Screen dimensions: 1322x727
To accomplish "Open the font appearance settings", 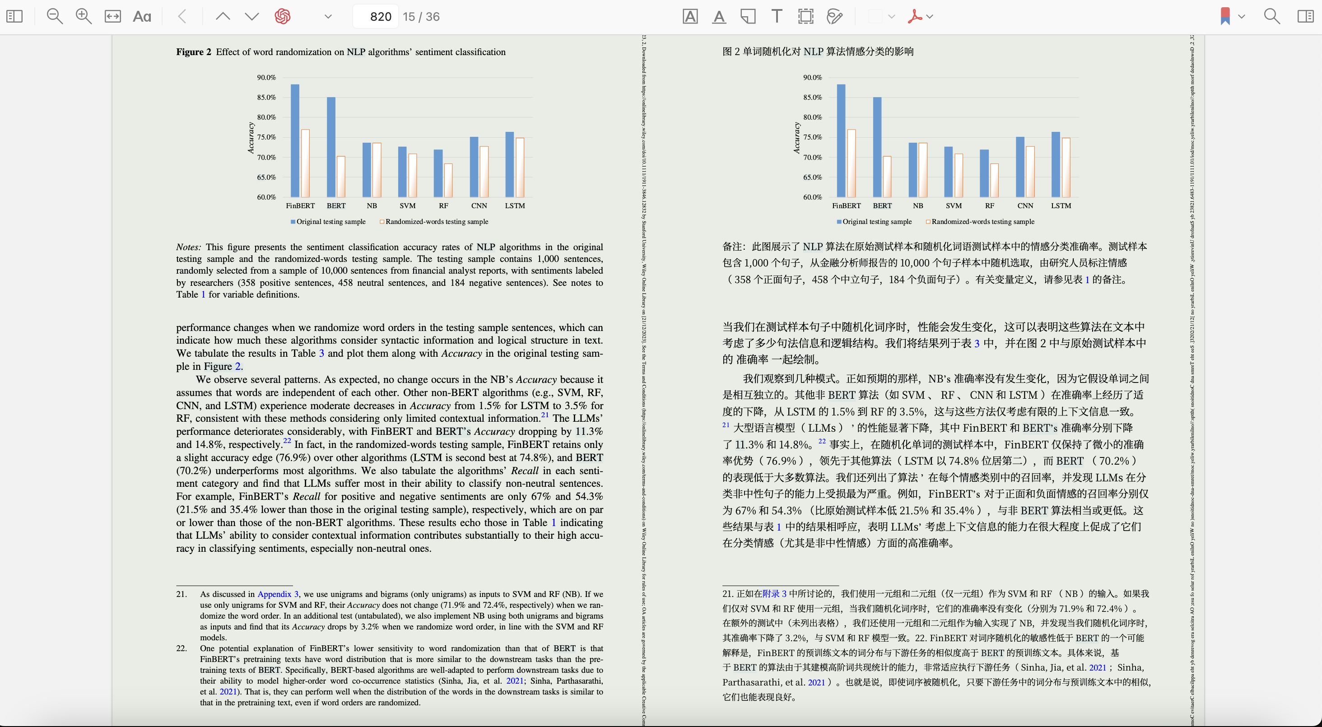I will [x=142, y=16].
